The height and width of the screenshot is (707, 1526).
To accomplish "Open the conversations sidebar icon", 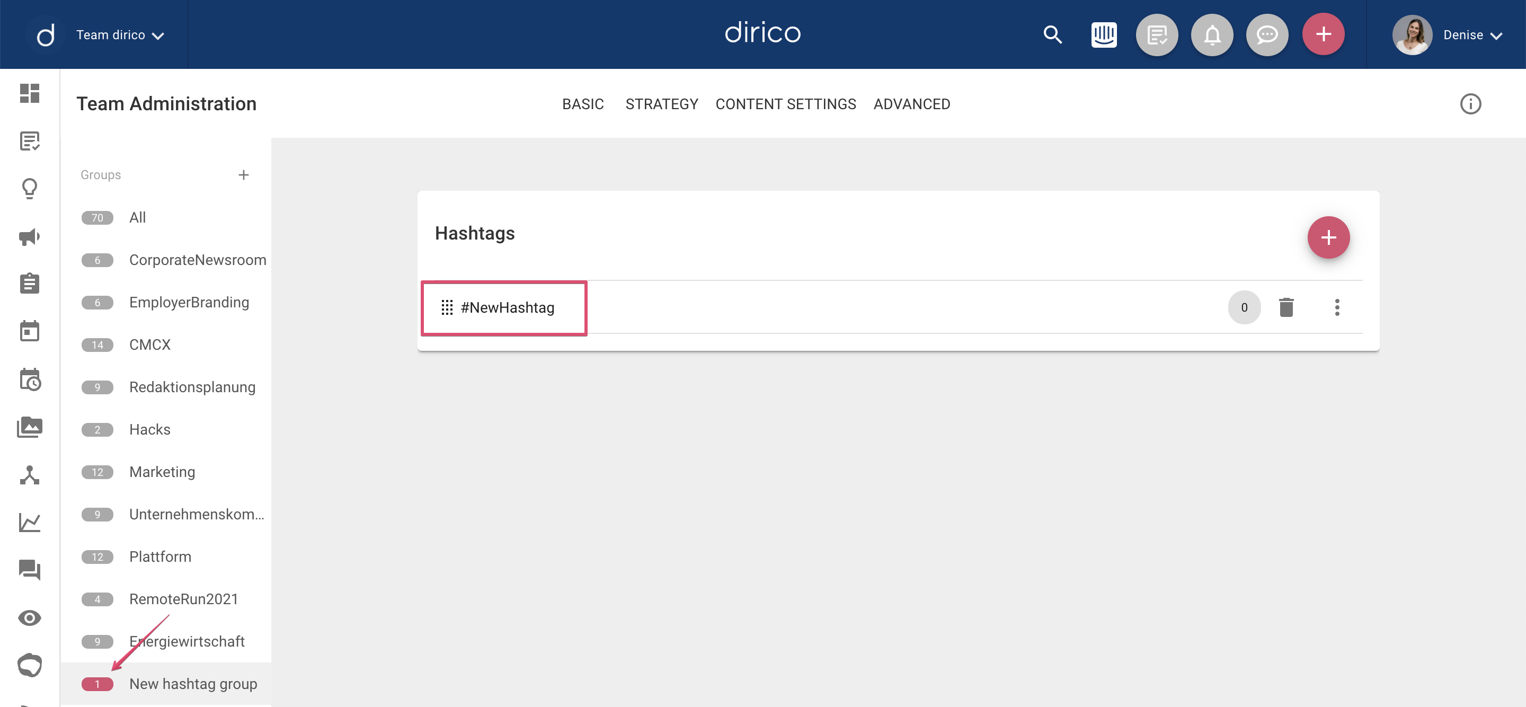I will (30, 570).
